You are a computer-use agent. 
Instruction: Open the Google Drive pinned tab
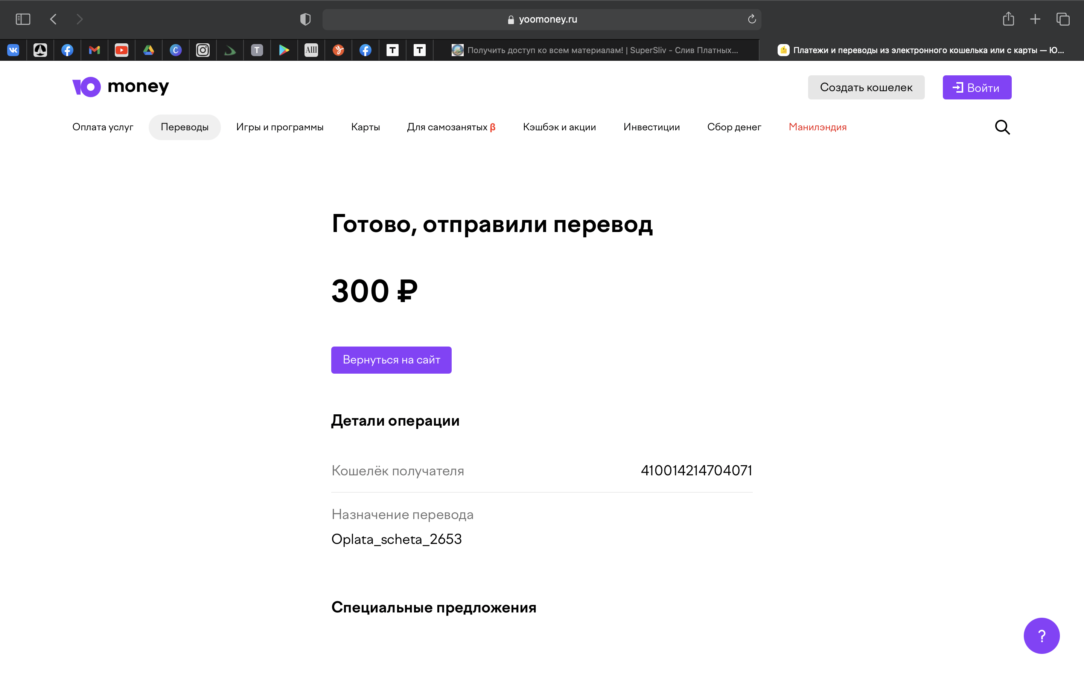149,50
